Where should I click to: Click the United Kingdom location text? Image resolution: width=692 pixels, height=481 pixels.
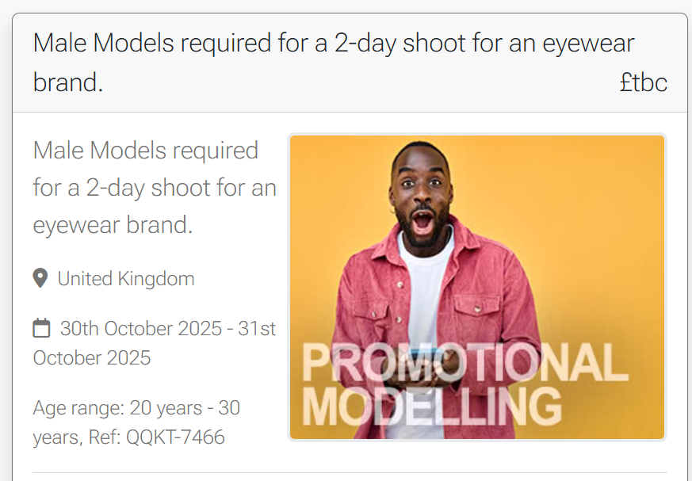(x=126, y=279)
